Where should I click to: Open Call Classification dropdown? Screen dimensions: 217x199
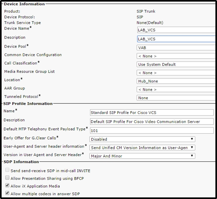tap(176, 64)
